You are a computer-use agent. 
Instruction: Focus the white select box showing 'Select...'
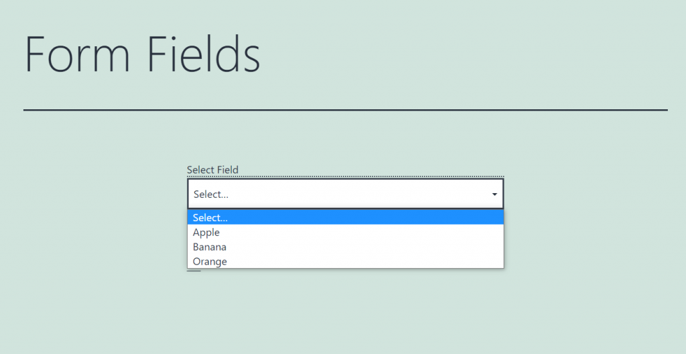tap(346, 194)
